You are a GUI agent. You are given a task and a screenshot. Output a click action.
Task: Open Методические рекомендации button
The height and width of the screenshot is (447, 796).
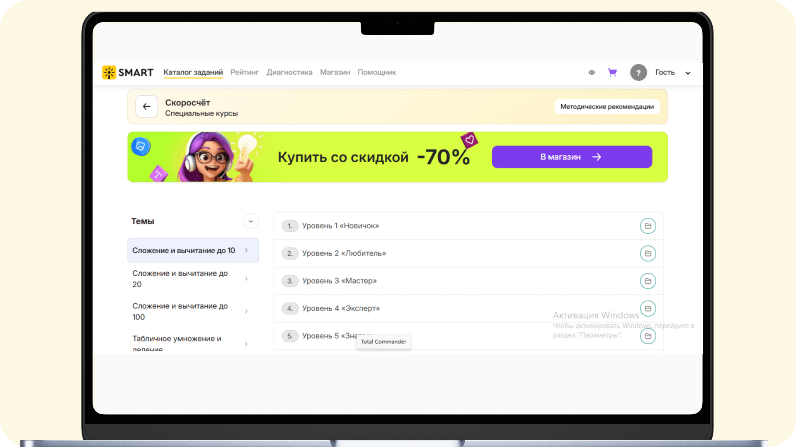point(607,107)
